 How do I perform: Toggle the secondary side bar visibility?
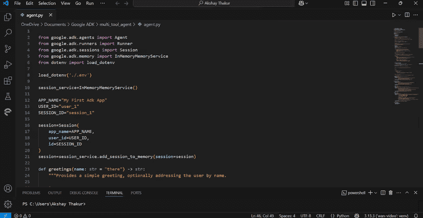(x=372, y=3)
